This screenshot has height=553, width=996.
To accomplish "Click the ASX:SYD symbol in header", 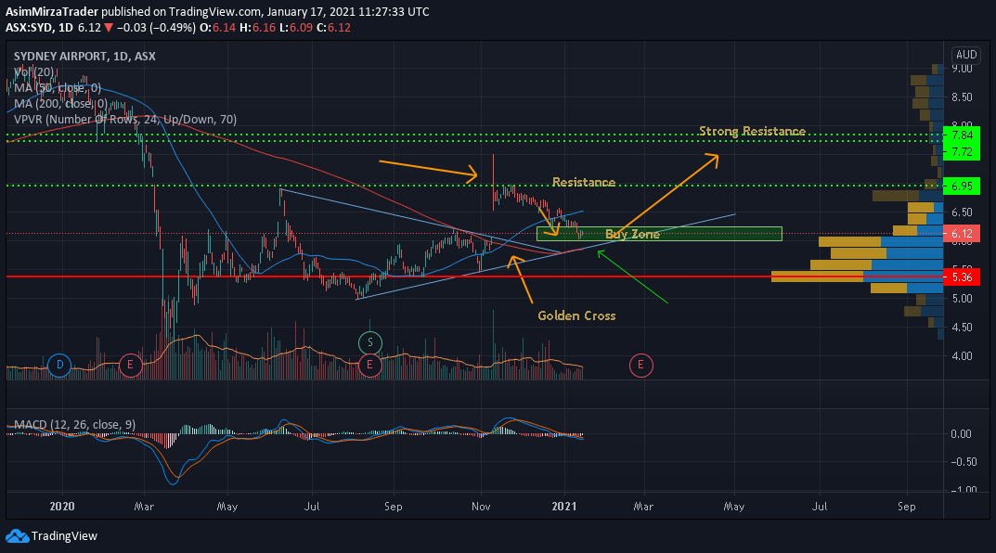I will 29,27.
